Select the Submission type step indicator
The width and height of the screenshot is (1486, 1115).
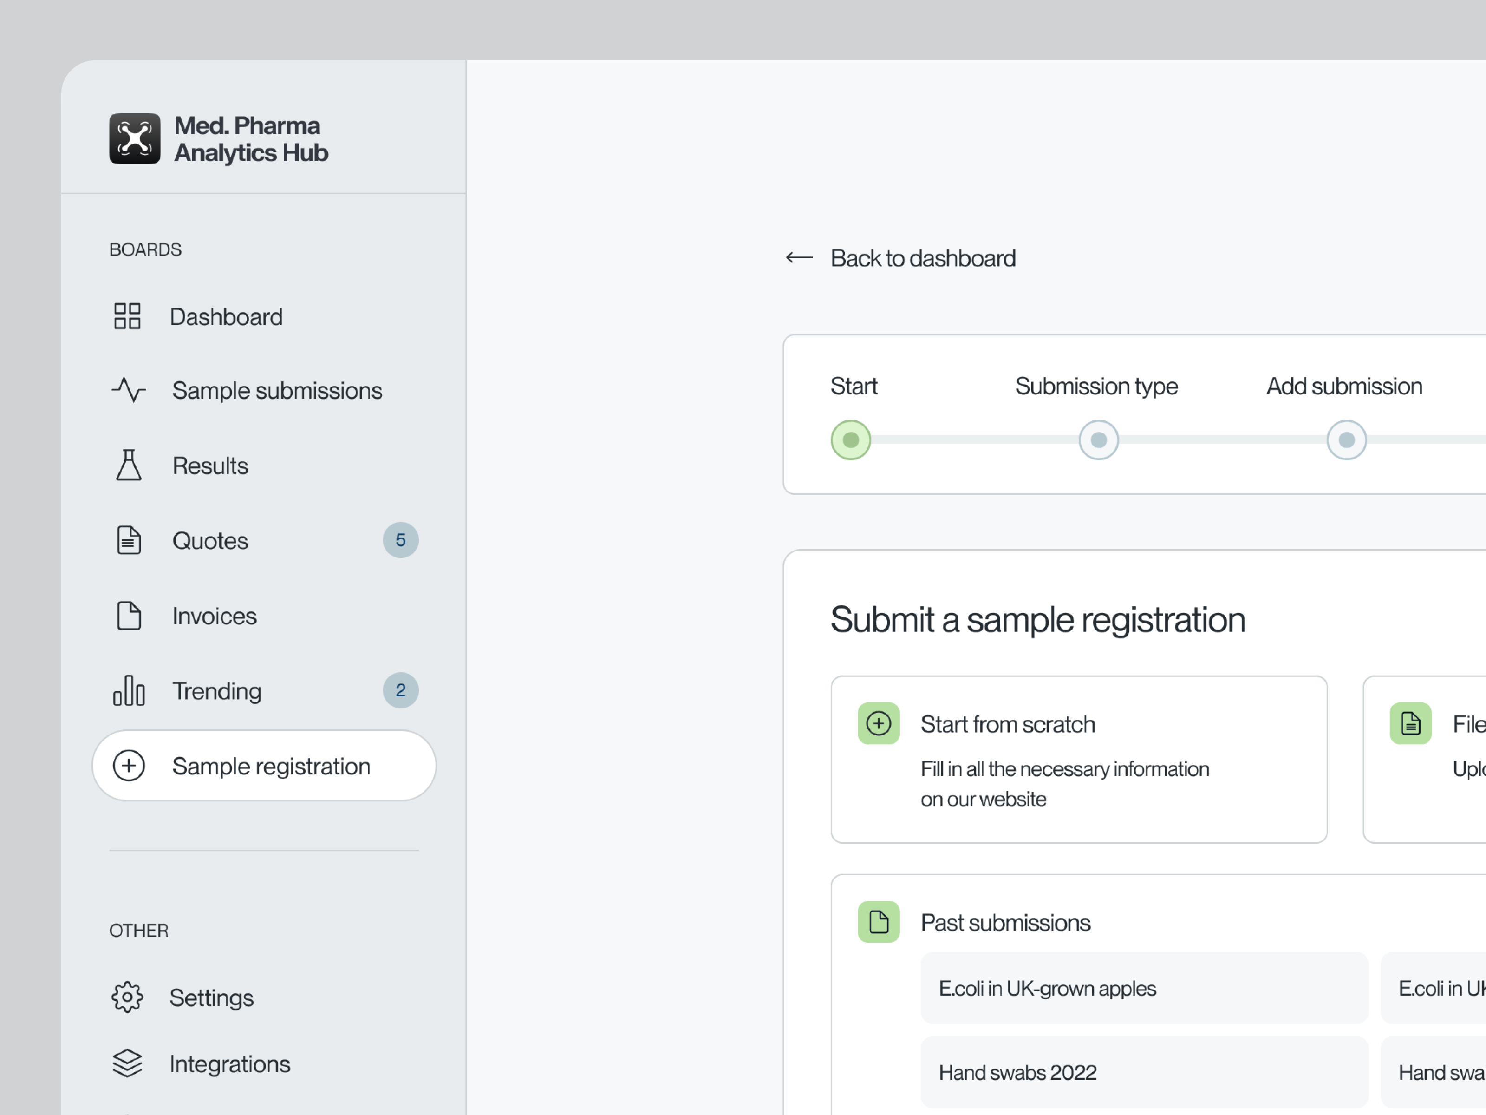tap(1098, 439)
